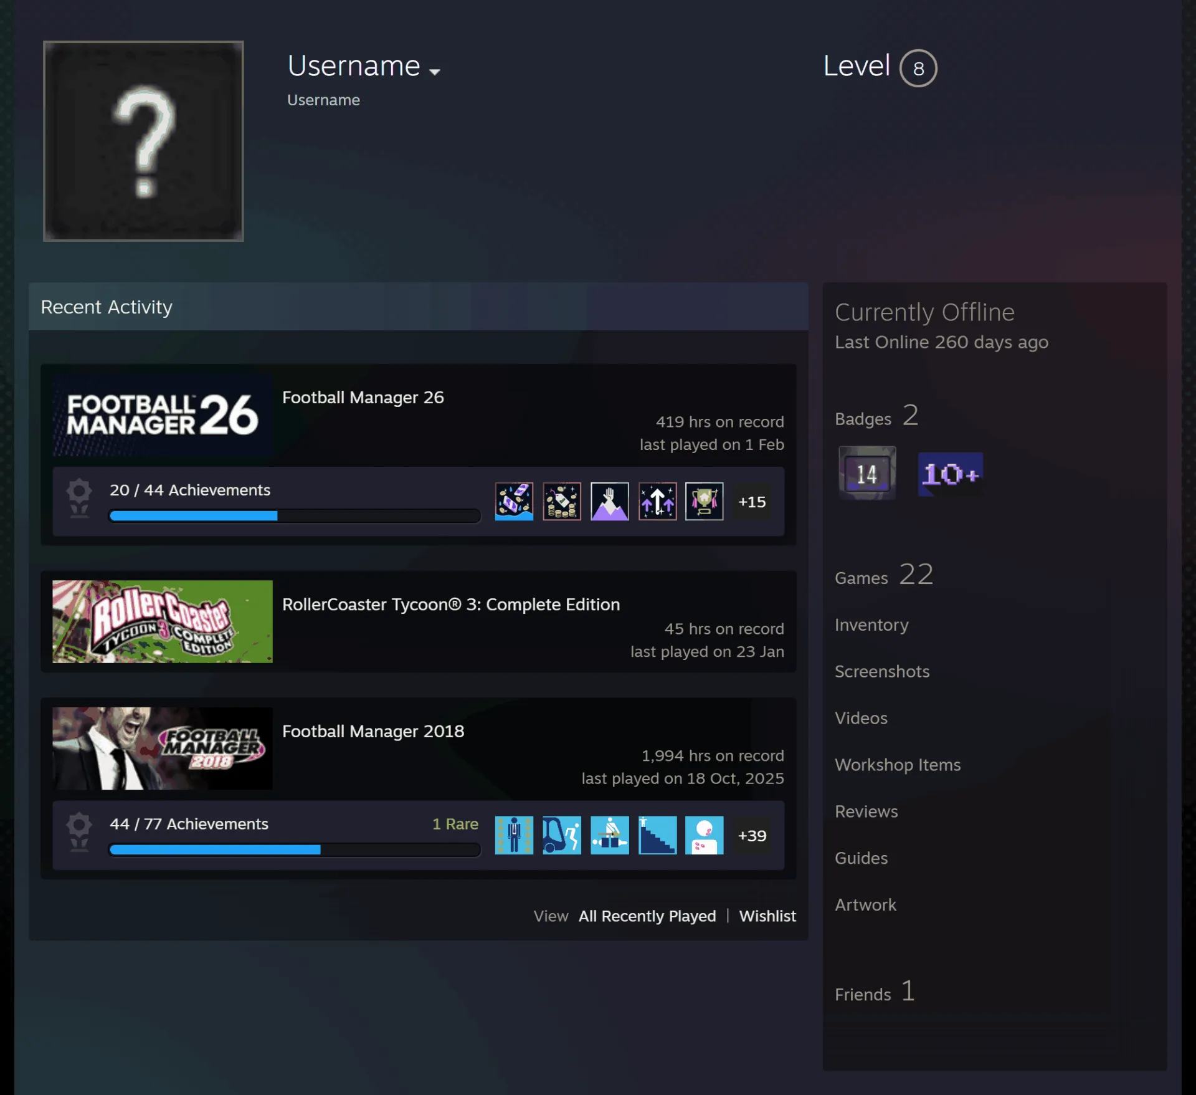Click the question mark profile avatar
Image resolution: width=1196 pixels, height=1095 pixels.
point(143,141)
